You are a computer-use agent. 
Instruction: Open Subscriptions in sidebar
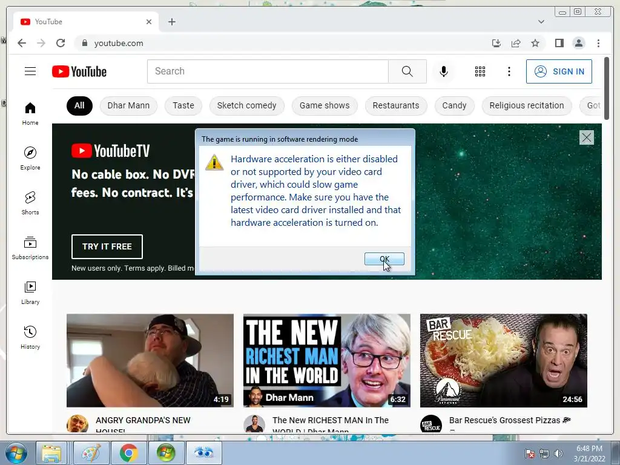(30, 248)
